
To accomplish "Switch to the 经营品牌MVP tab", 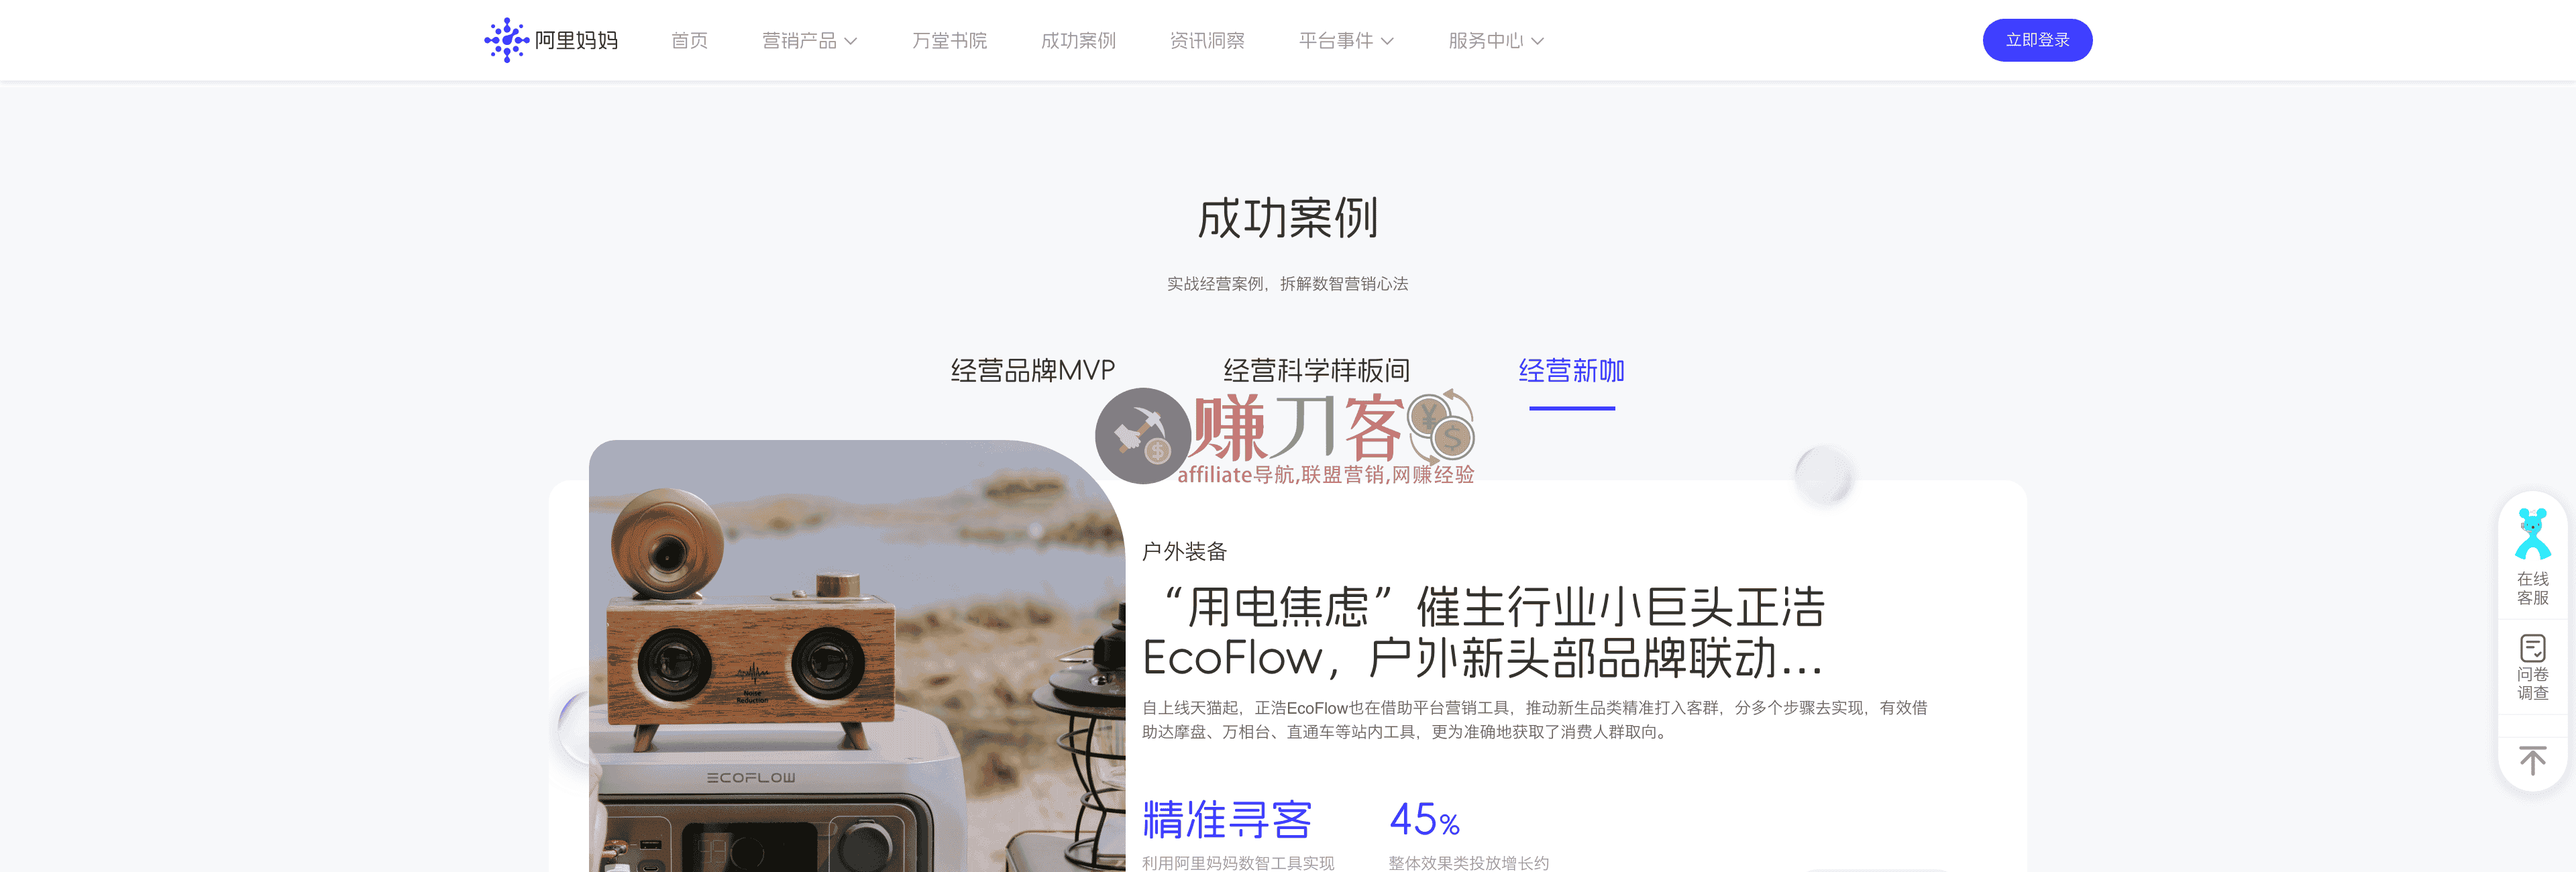I will coord(1032,371).
